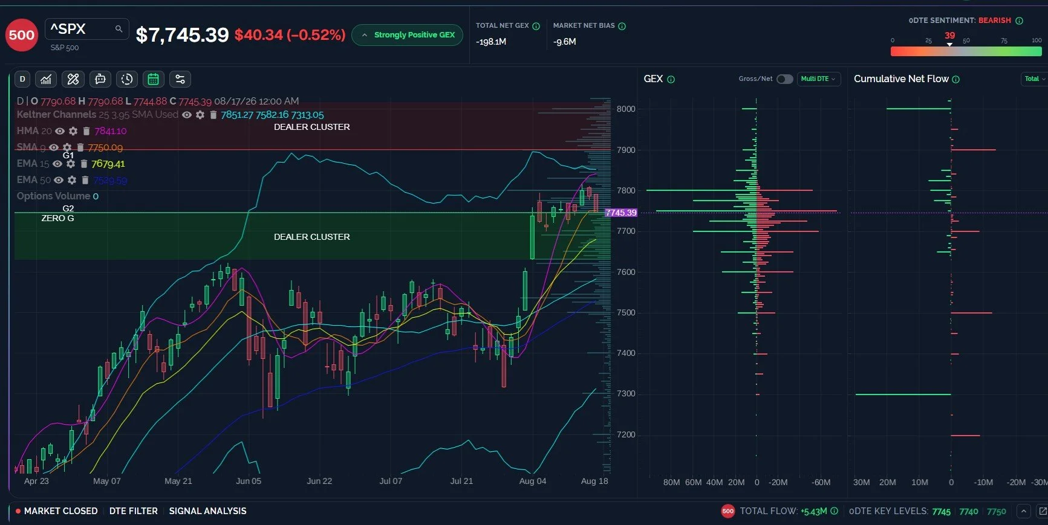Click info icon next to Market Net Bias
The width and height of the screenshot is (1048, 525).
pos(622,26)
